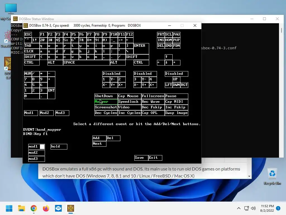This screenshot has width=286, height=215.
Task: Show hidden system tray icons
Action: click(x=239, y=208)
